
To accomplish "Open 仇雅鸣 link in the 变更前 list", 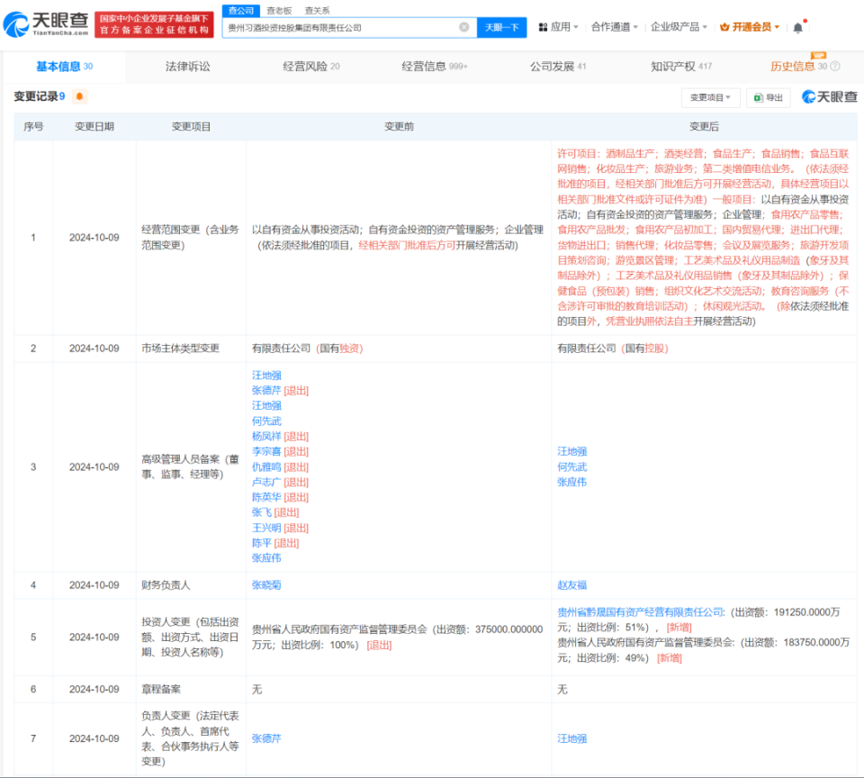I will point(266,467).
